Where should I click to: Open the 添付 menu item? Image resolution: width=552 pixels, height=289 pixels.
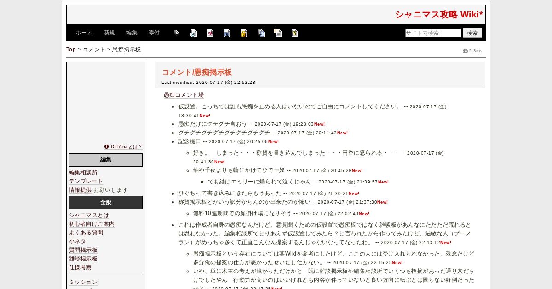coord(154,33)
